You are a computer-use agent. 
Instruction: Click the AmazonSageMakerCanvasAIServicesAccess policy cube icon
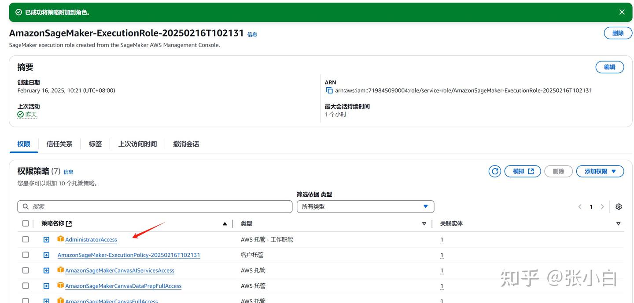(61, 270)
